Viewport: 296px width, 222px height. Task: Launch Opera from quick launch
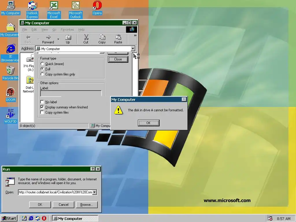tap(44, 219)
